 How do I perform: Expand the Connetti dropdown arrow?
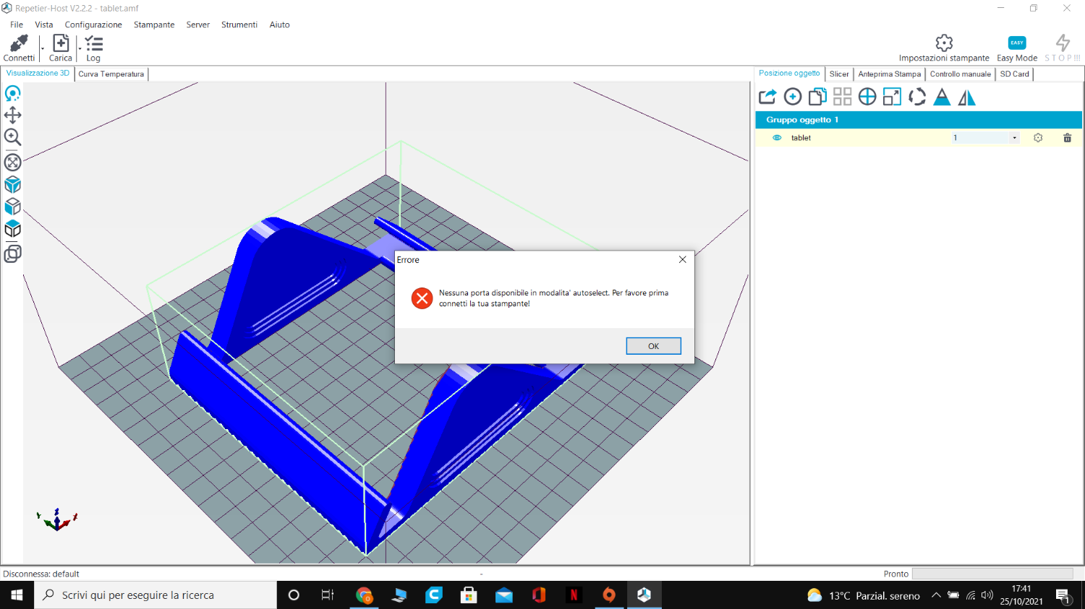pos(43,49)
